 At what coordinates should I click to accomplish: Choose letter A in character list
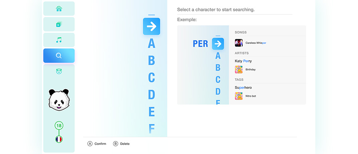click(152, 43)
